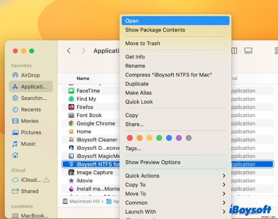The height and width of the screenshot is (219, 278).
Task: Click the Pictures sidebar icon
Action: [x=15, y=132]
